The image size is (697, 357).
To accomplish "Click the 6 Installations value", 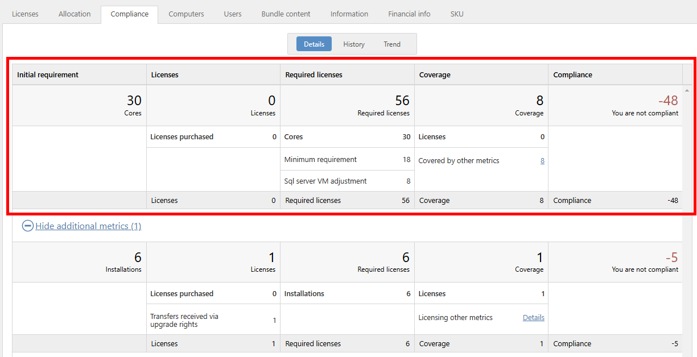I will click(138, 258).
